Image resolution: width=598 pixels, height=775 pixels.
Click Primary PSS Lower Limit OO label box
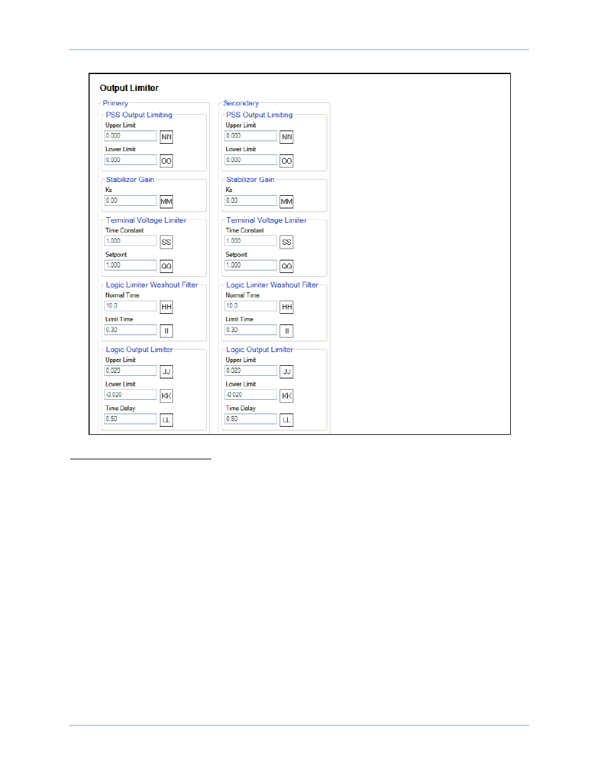click(166, 161)
